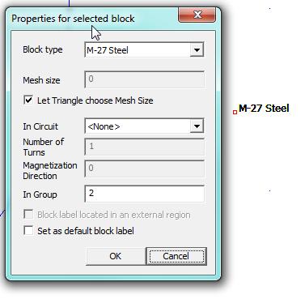Click the Set as default block label text
Screen dimensions: 305x299
coord(86,231)
